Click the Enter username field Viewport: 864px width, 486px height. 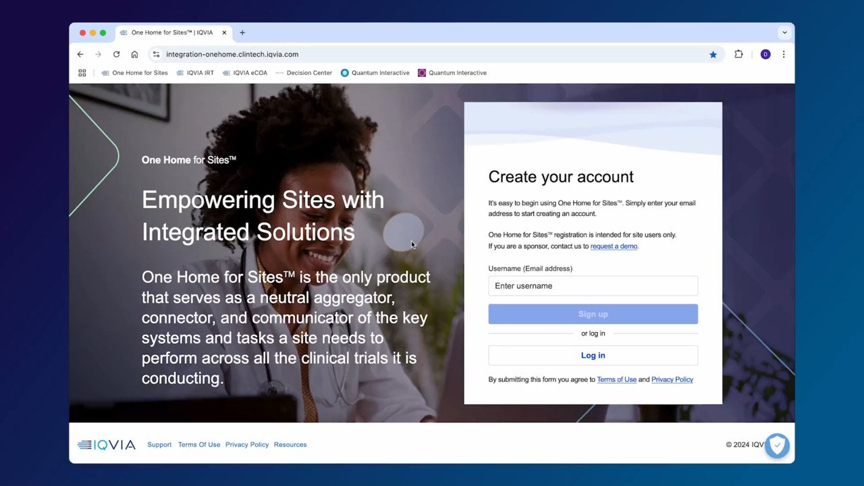(593, 286)
